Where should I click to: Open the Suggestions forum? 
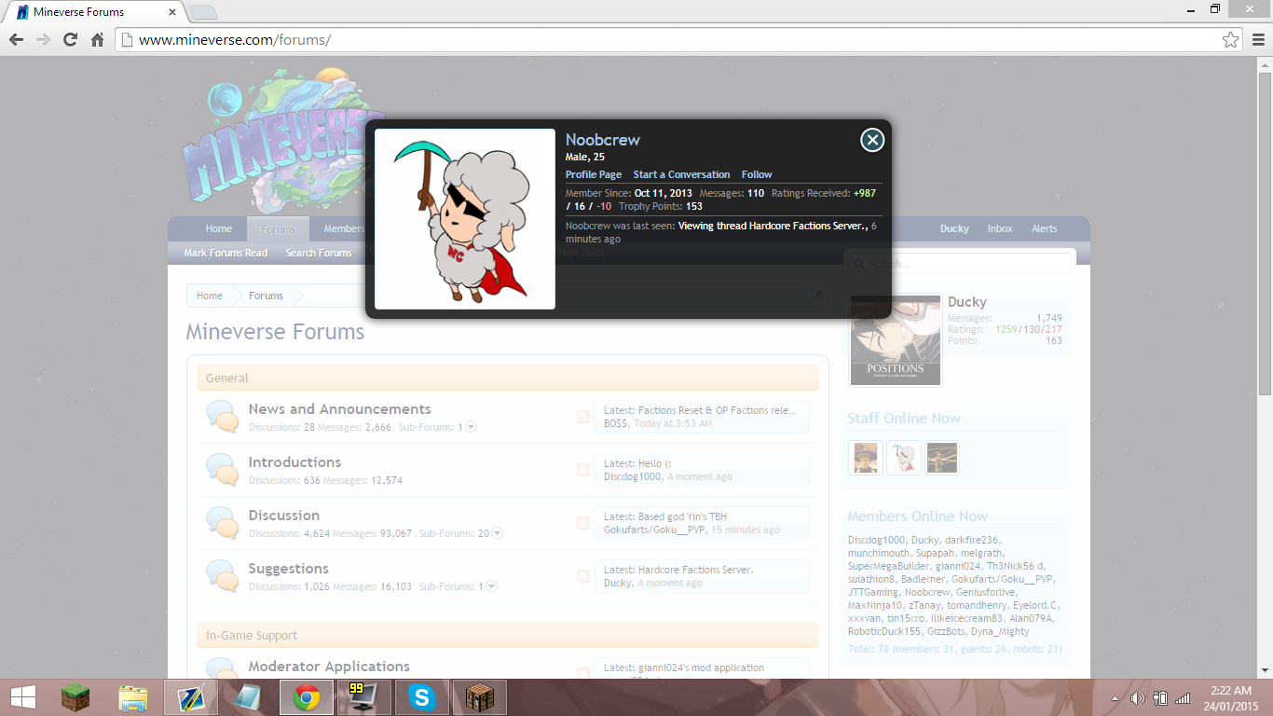click(x=288, y=568)
